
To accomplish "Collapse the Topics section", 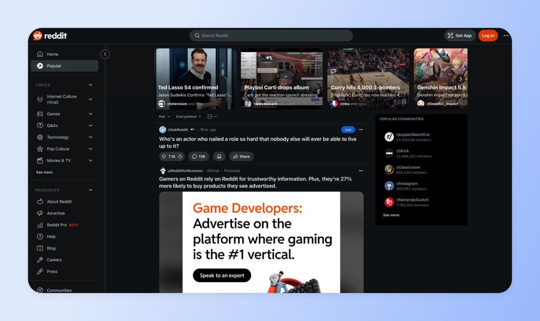I will click(90, 85).
